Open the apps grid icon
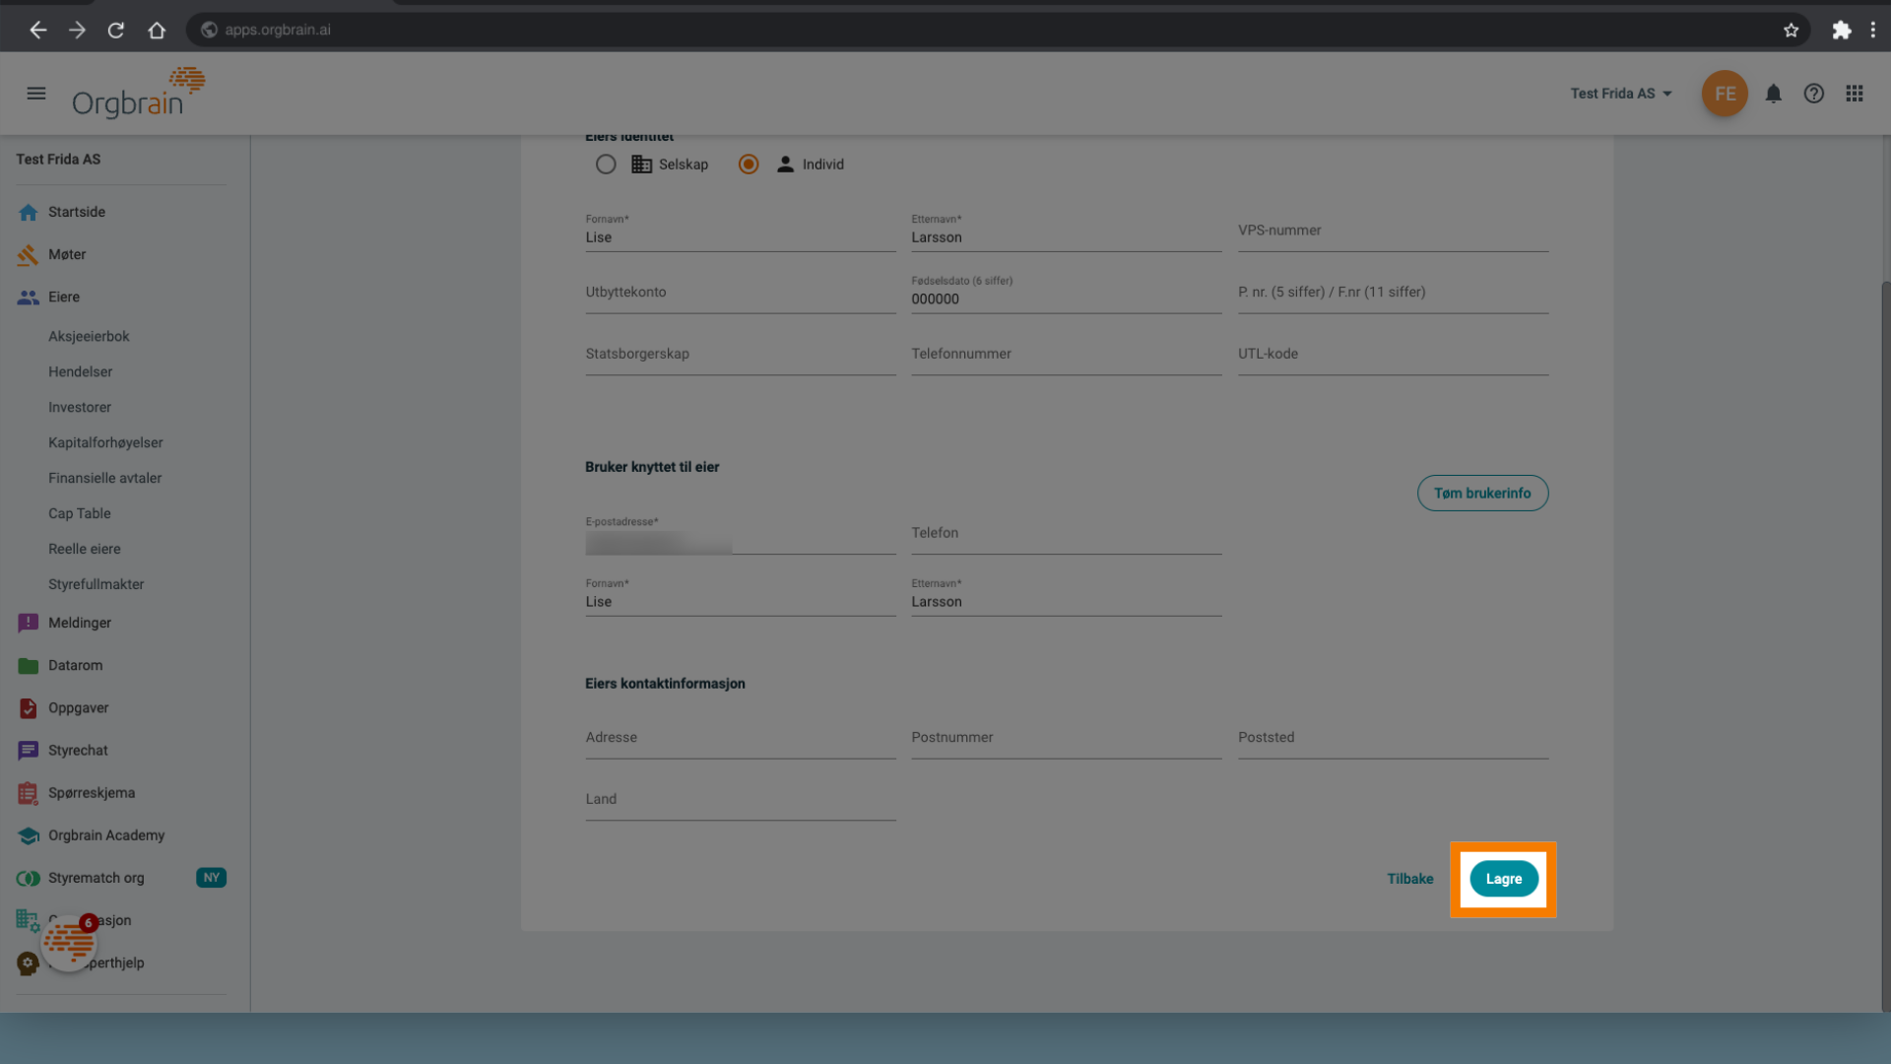The image size is (1891, 1064). [x=1855, y=94]
